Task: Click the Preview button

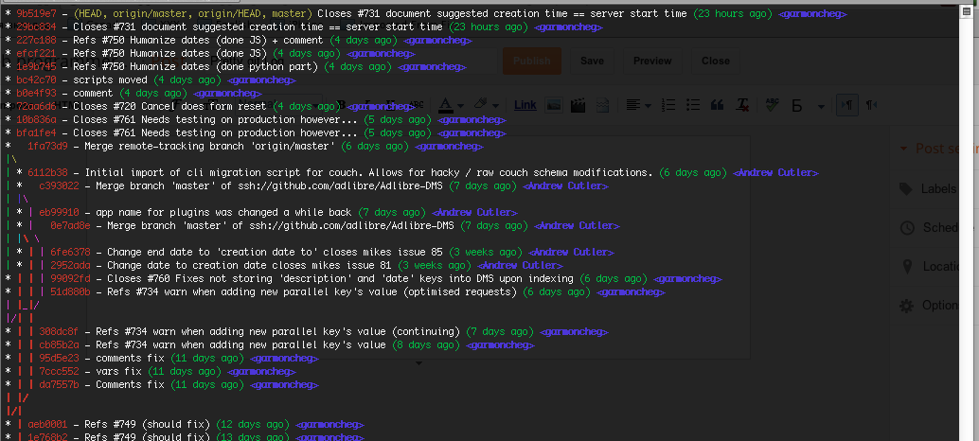Action: pos(651,61)
